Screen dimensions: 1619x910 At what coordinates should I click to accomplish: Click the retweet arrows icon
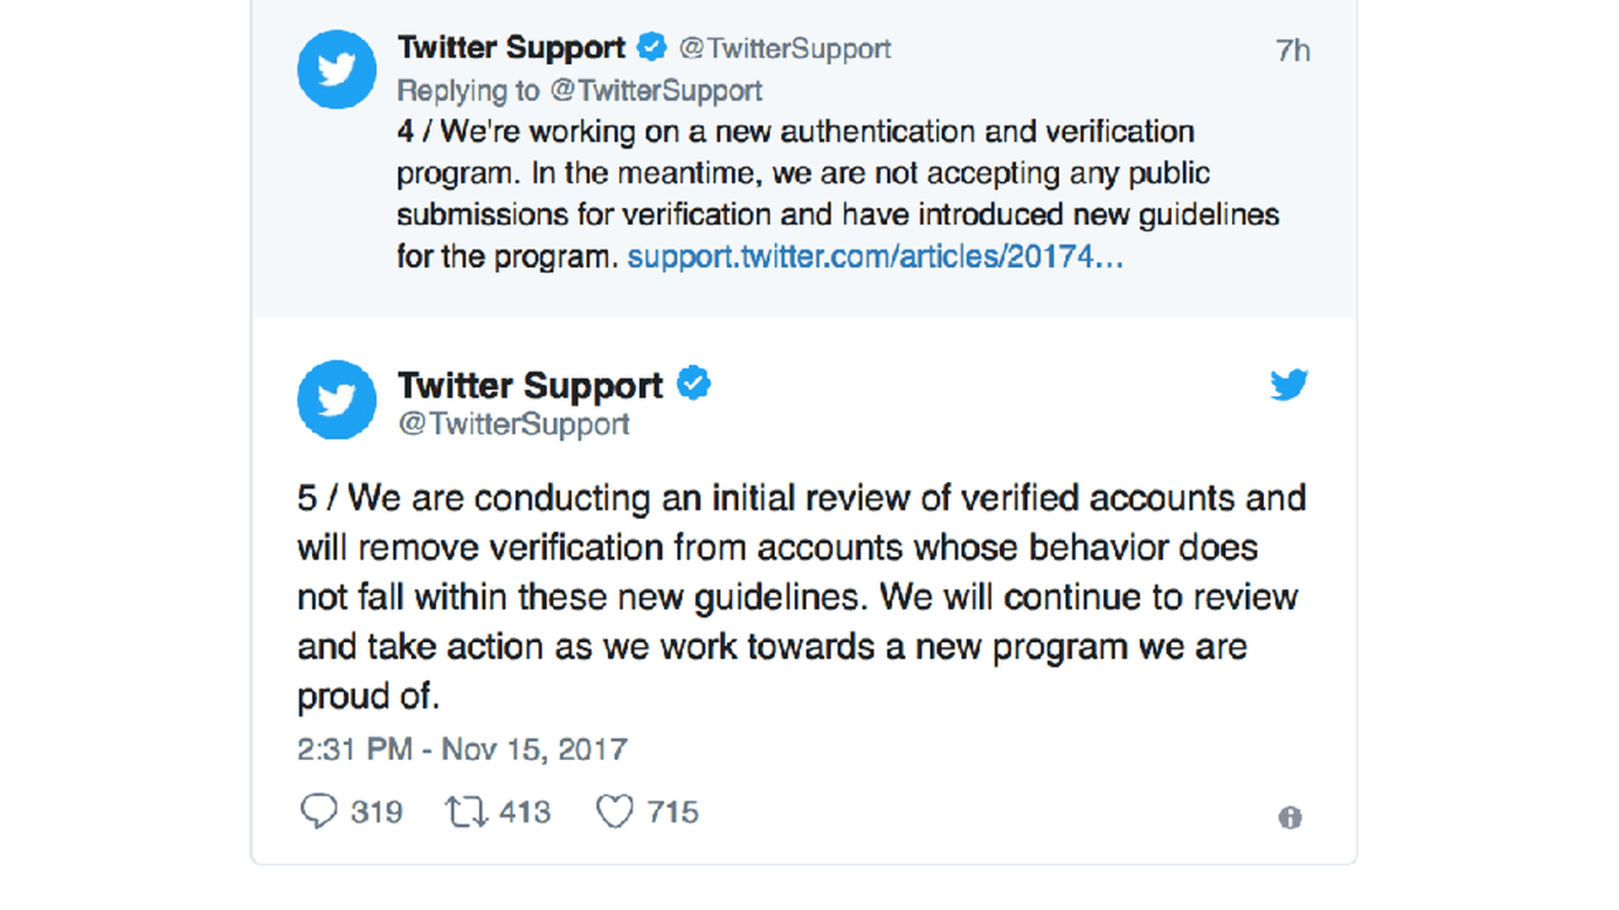point(465,811)
